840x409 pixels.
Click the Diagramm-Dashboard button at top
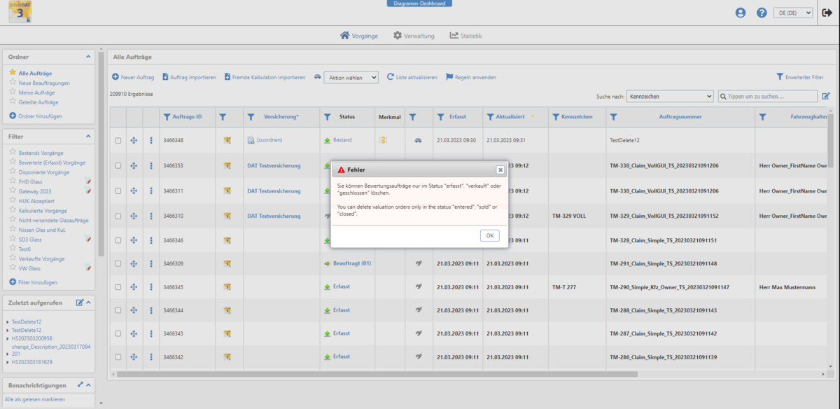click(419, 4)
